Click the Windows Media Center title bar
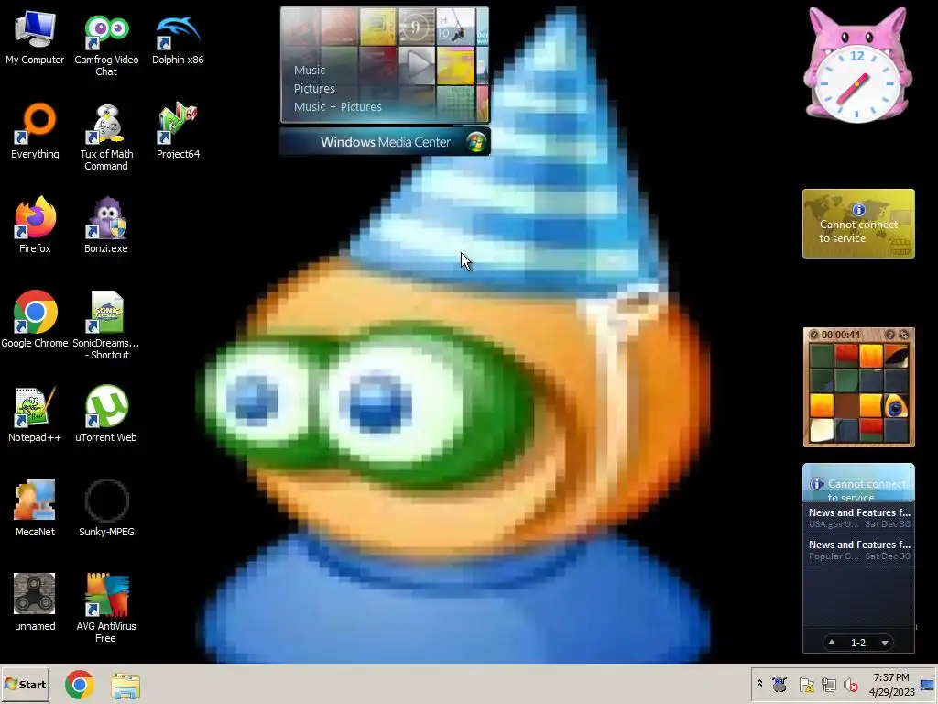Viewport: 938px width, 704px height. (385, 142)
